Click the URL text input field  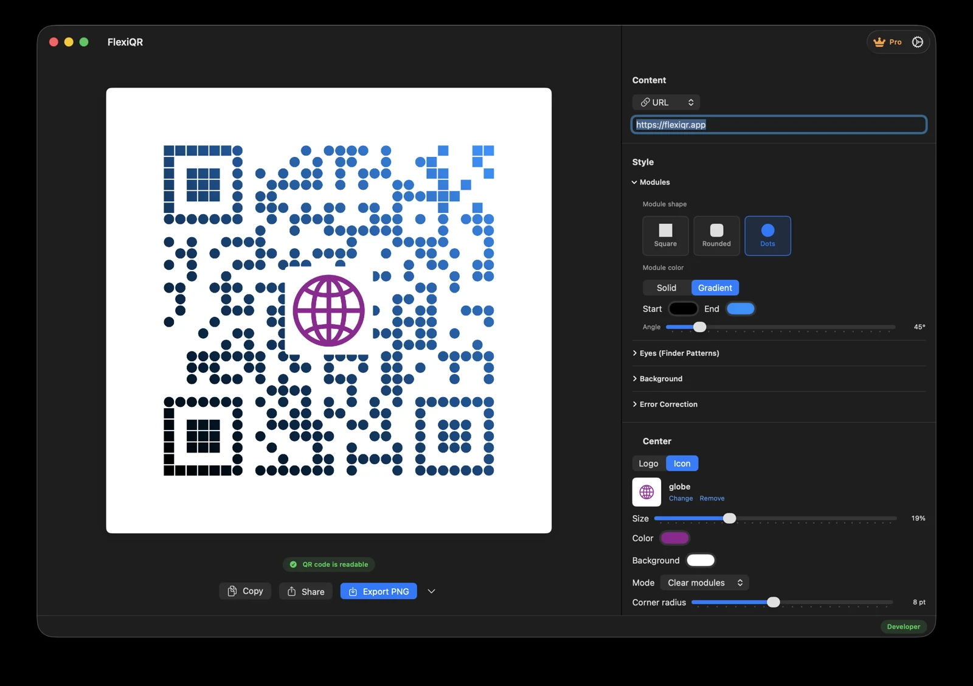778,125
